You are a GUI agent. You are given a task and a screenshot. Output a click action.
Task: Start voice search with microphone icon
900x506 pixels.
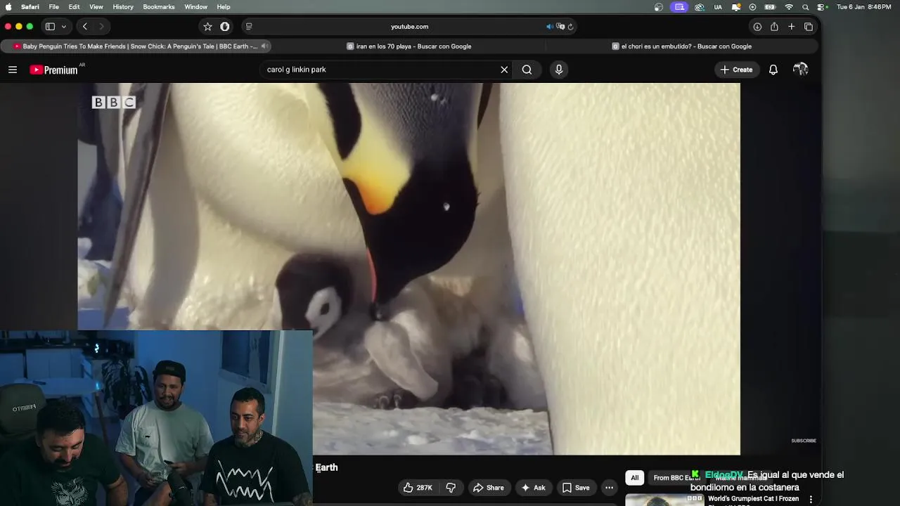click(559, 70)
